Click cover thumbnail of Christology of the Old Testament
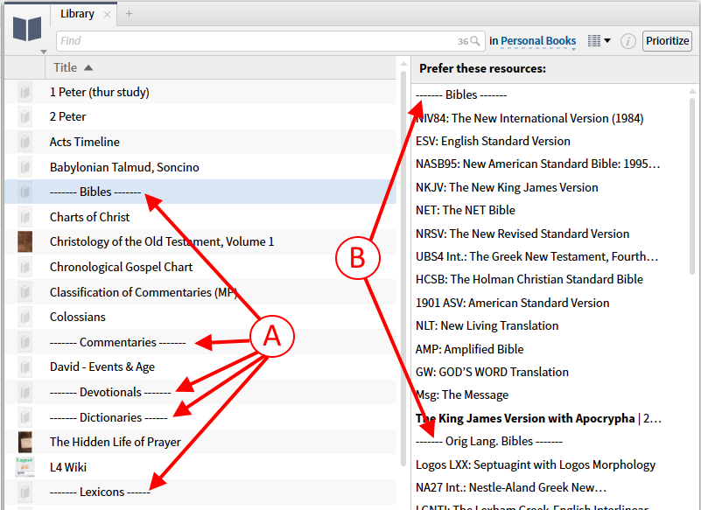701x510 pixels. pyautogui.click(x=25, y=241)
